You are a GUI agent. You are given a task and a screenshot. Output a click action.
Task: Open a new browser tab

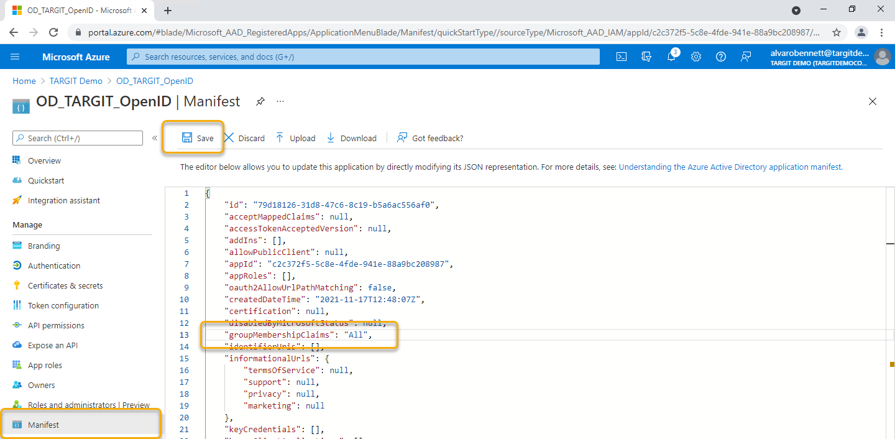point(168,11)
